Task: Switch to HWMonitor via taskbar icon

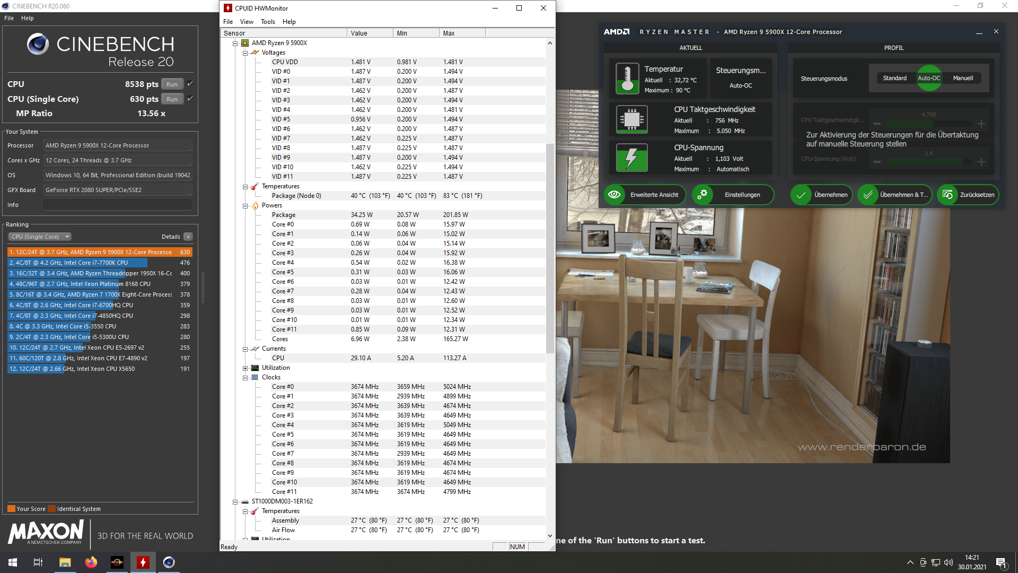Action: click(143, 562)
